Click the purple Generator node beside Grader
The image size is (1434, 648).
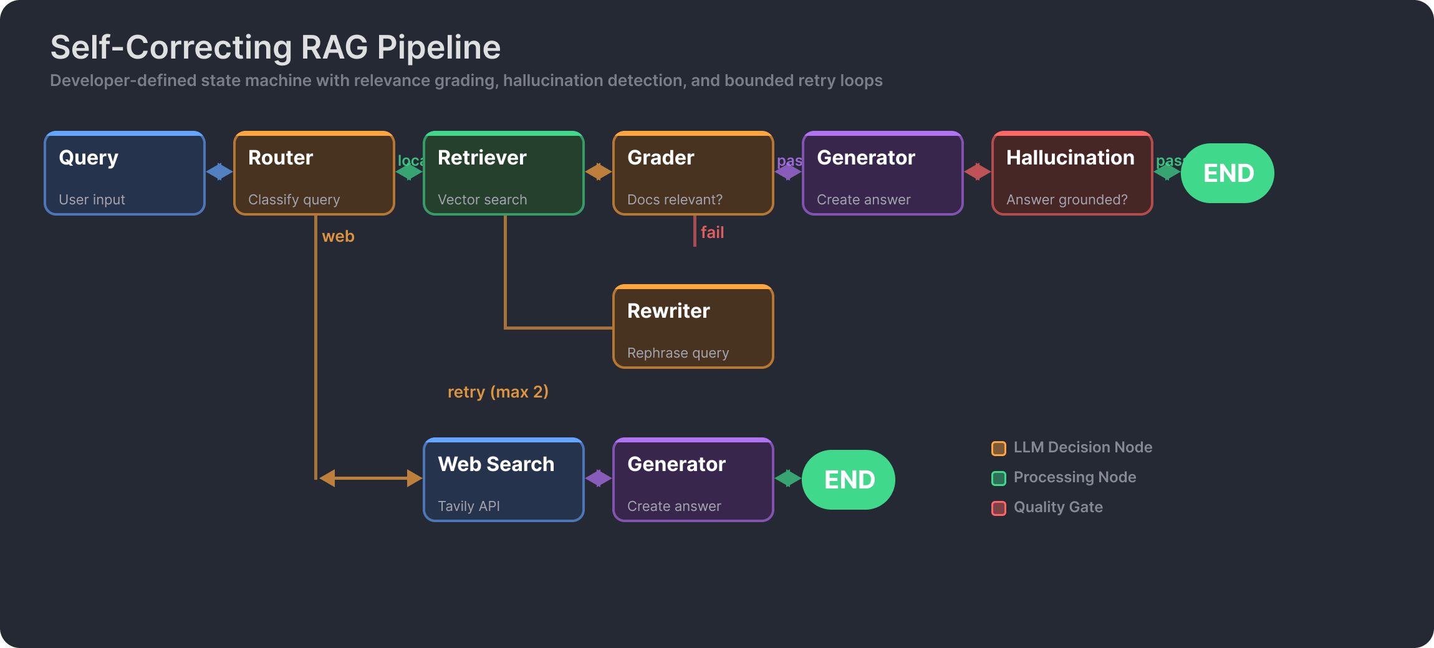click(883, 173)
